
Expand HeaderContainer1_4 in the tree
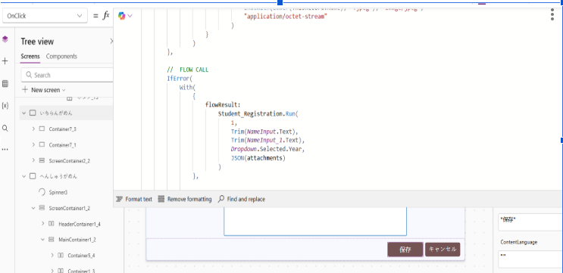coord(42,224)
